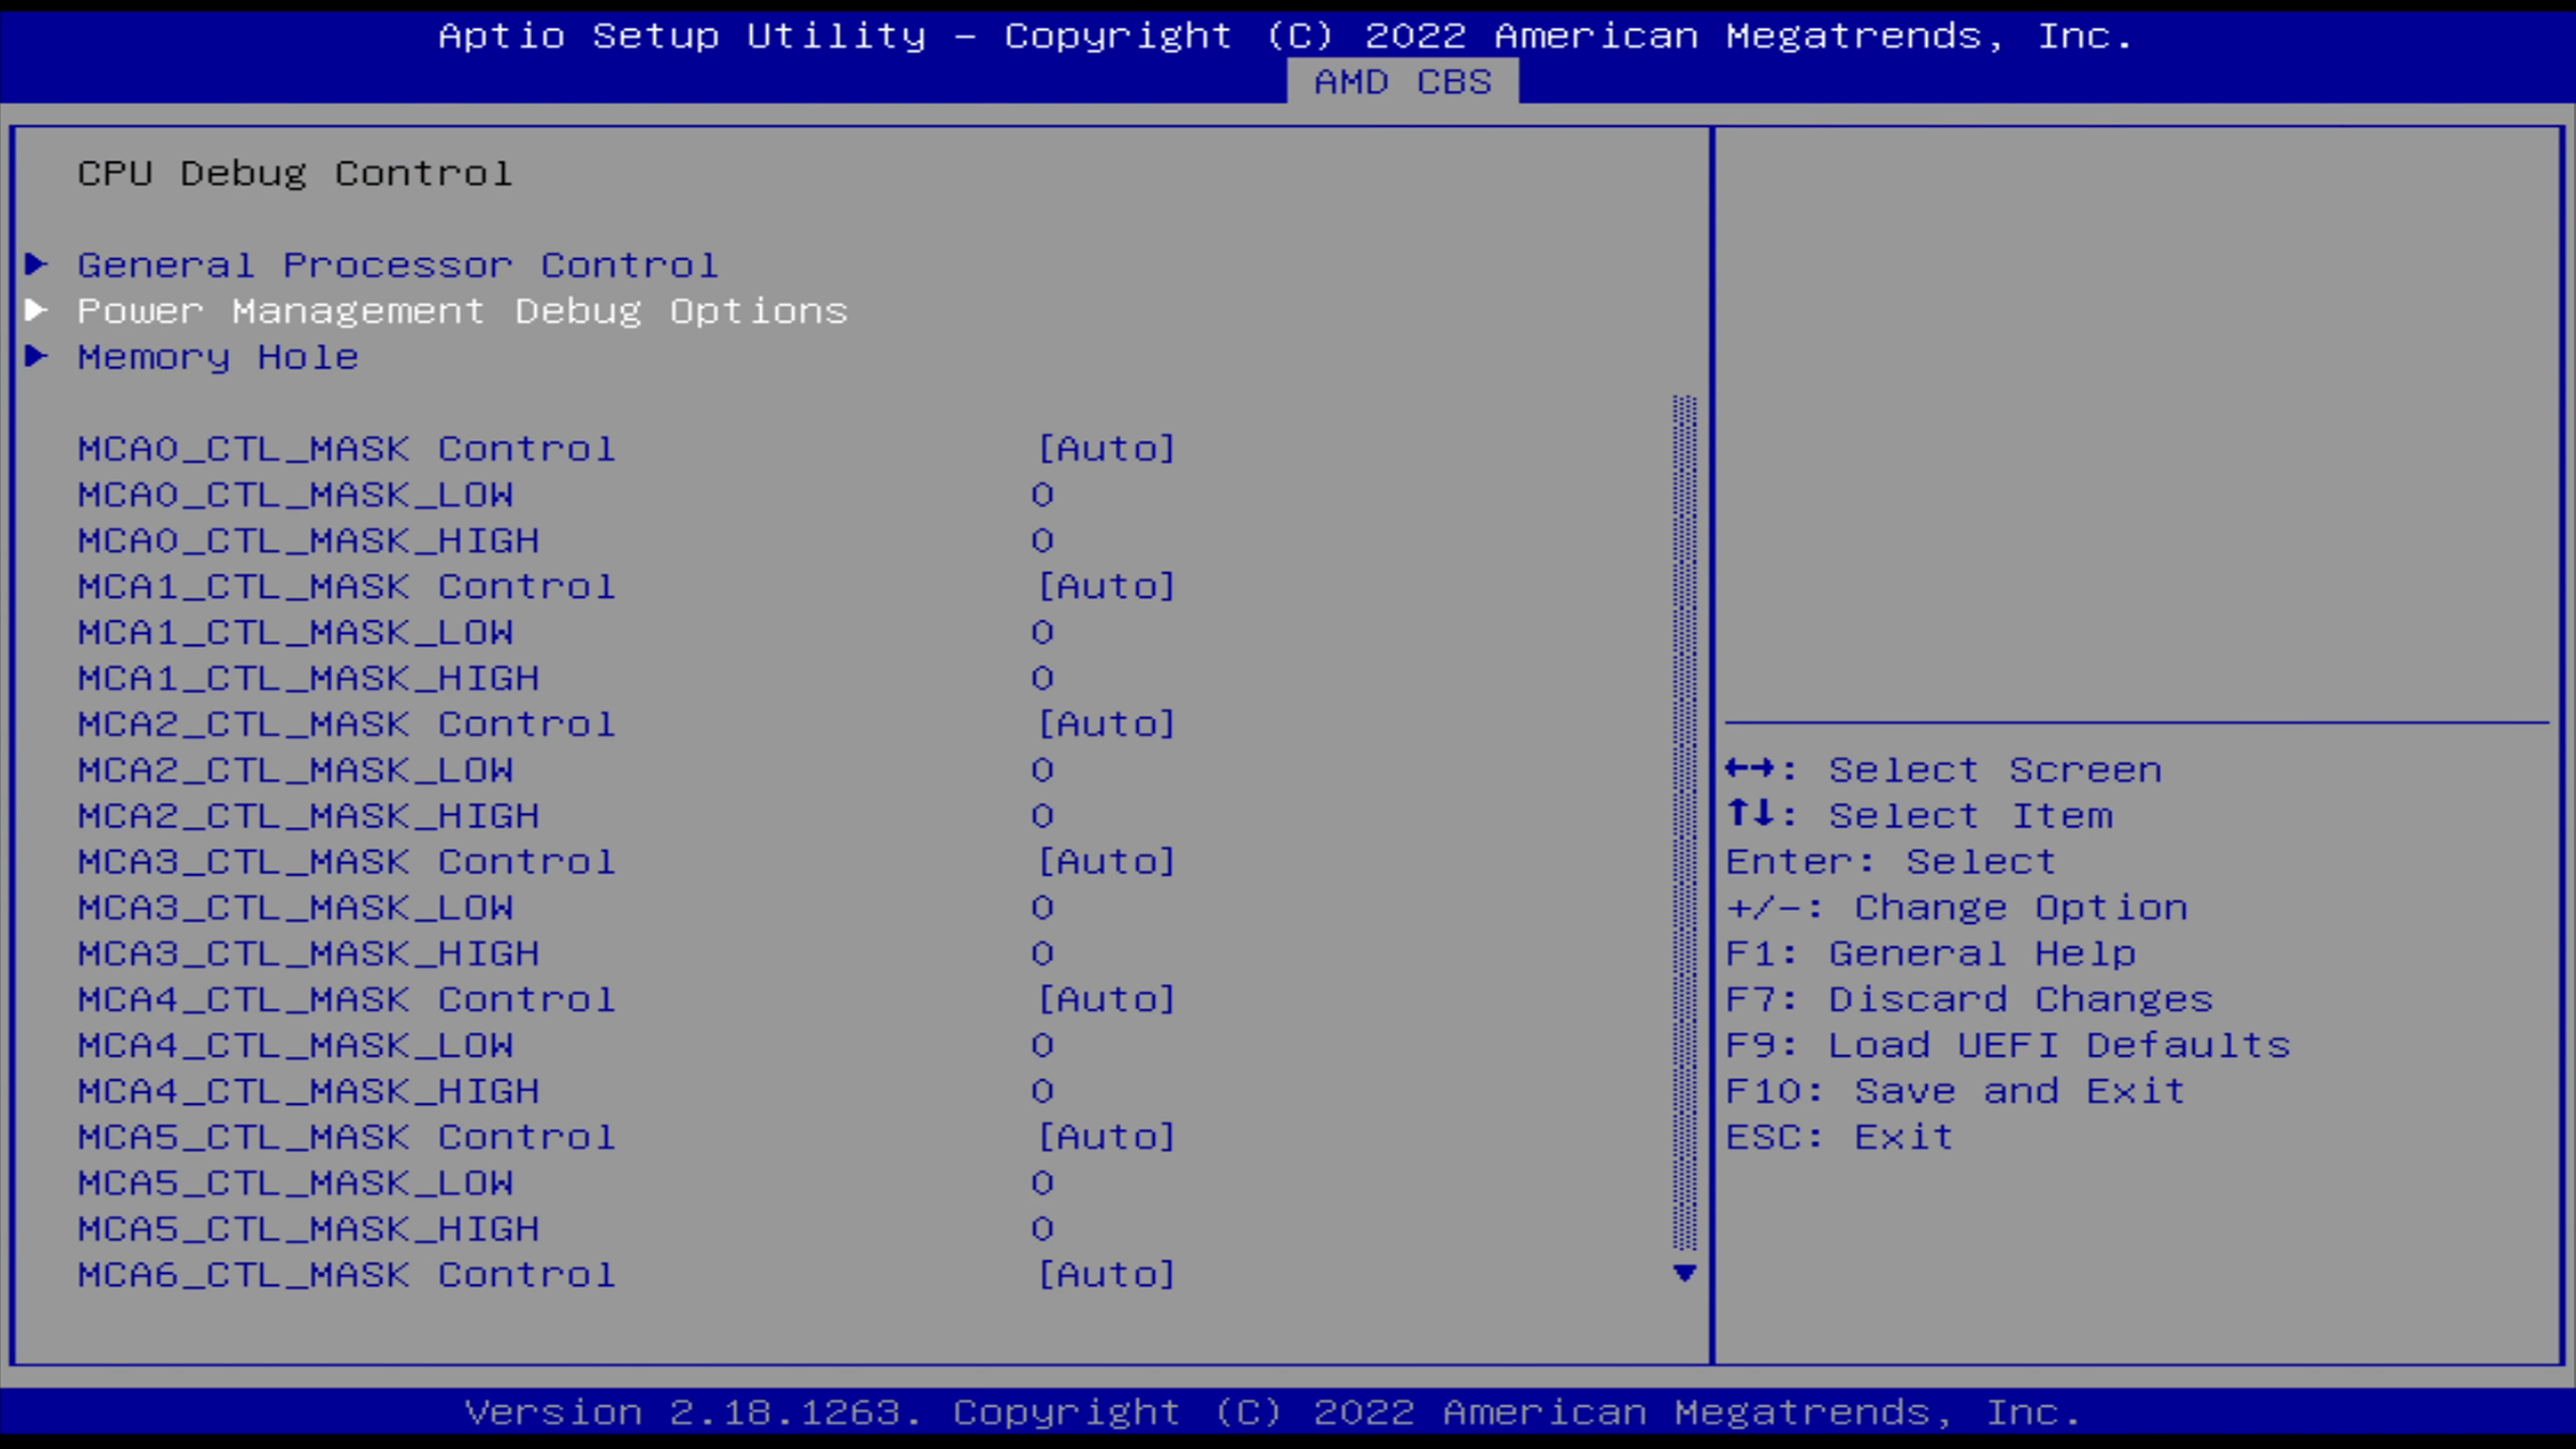The height and width of the screenshot is (1449, 2576).
Task: Click the 'ESC: Exit' help line
Action: point(1840,1137)
